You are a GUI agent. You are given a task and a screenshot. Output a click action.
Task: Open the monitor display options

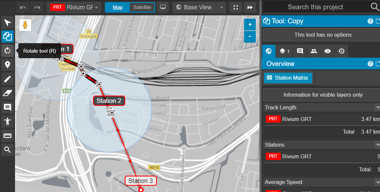click(x=163, y=7)
